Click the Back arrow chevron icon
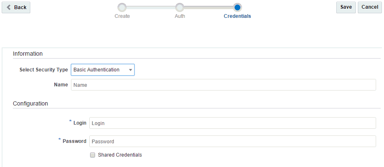The height and width of the screenshot is (167, 384). pyautogui.click(x=9, y=7)
